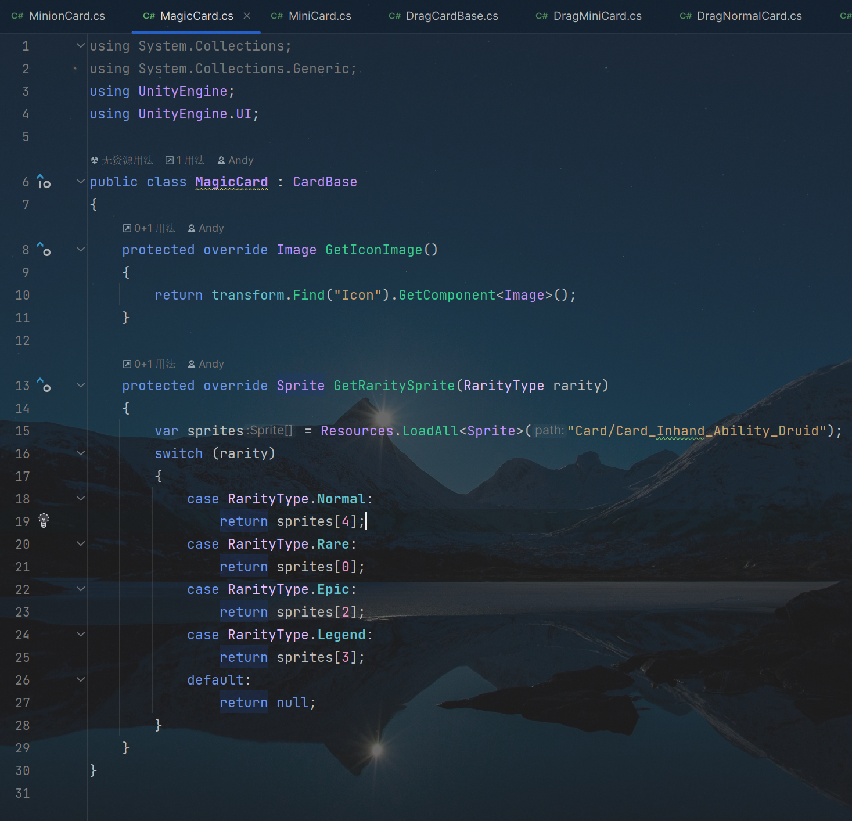The width and height of the screenshot is (852, 821).
Task: Click the LoadAll method call
Action: click(x=431, y=431)
